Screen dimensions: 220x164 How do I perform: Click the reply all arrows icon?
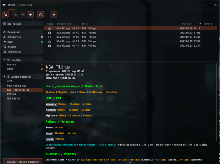(x=23, y=15)
